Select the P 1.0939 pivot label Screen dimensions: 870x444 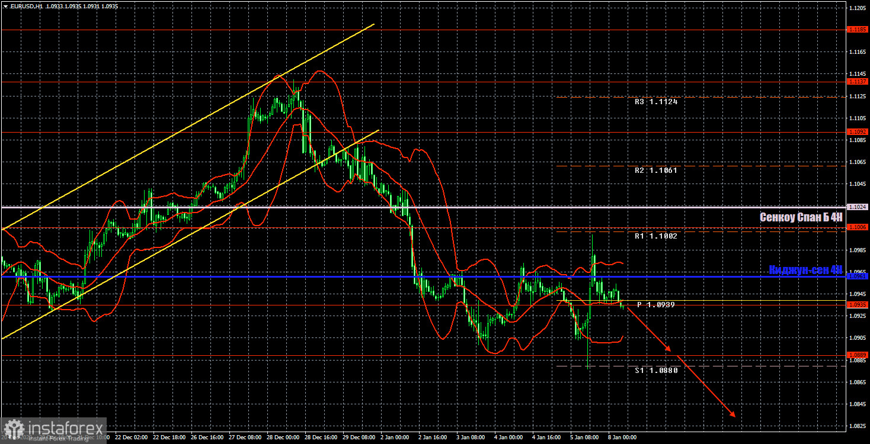656,305
